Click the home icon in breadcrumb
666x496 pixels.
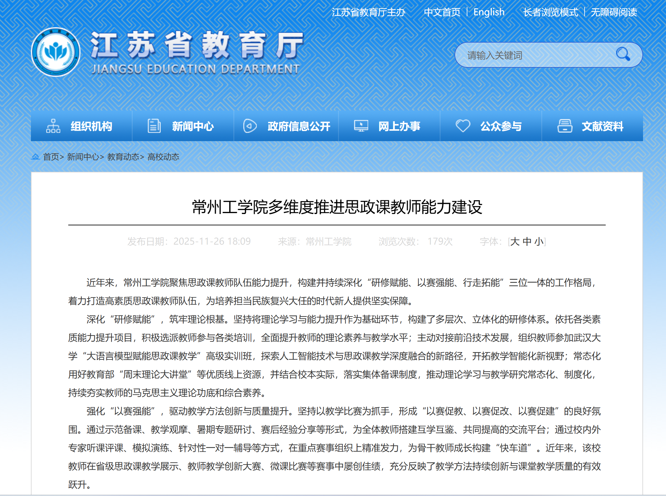(36, 157)
